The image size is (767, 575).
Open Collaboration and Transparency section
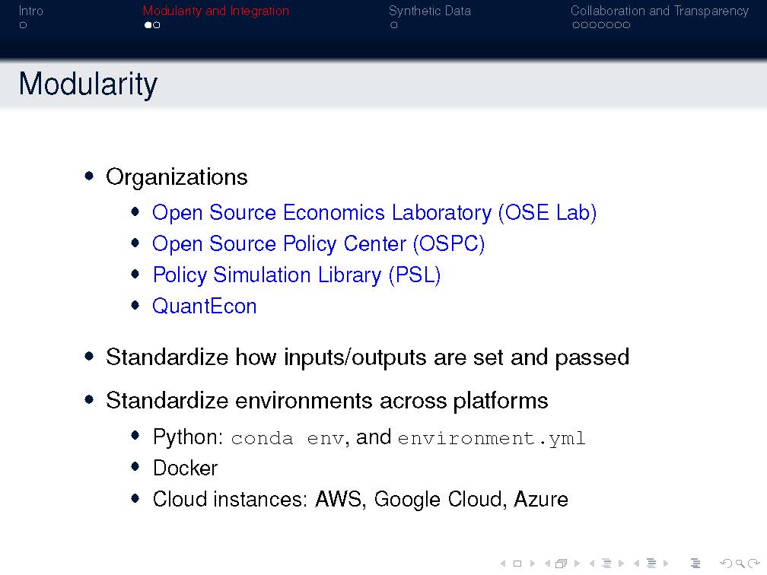pos(660,11)
